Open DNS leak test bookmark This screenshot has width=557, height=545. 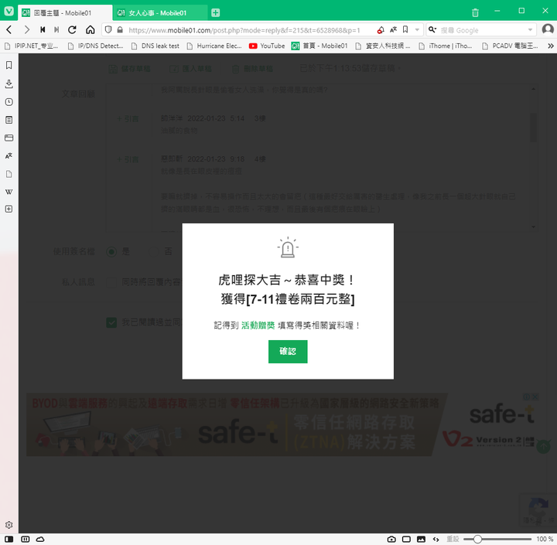(155, 46)
